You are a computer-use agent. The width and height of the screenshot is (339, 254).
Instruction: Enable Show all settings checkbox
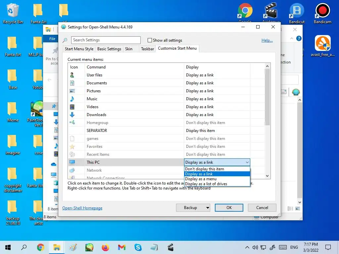[150, 40]
